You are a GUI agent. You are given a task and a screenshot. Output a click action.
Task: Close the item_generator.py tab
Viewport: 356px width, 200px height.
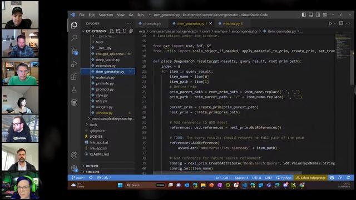(x=211, y=23)
